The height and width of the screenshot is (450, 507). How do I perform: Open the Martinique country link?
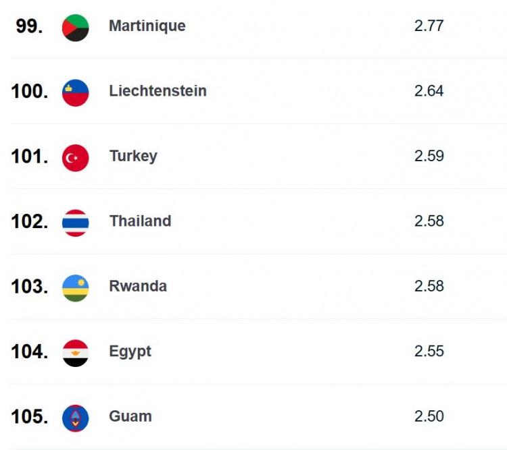(147, 26)
